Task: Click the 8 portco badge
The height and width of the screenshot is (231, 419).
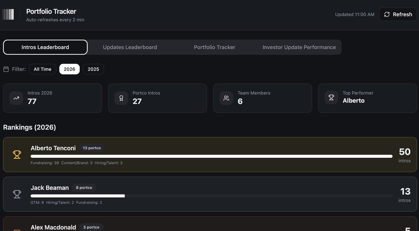Action: [84, 188]
